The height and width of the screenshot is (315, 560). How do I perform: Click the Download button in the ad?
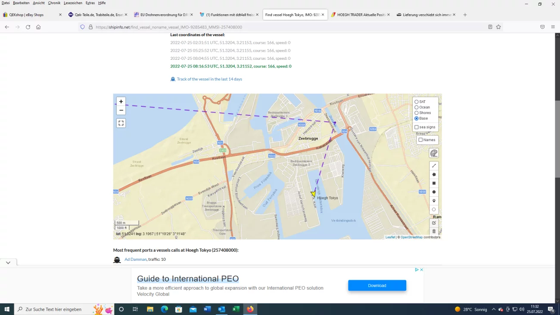coord(377,285)
